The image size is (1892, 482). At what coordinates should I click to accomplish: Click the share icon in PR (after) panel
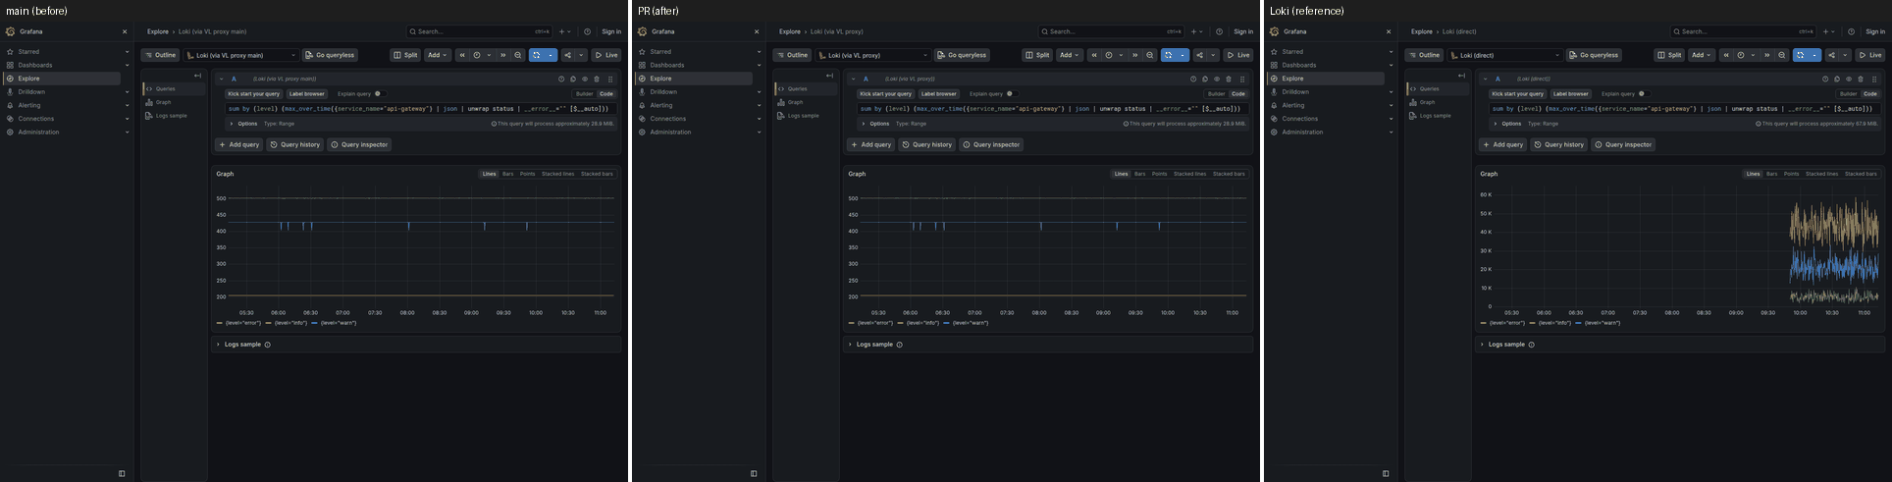(1199, 55)
